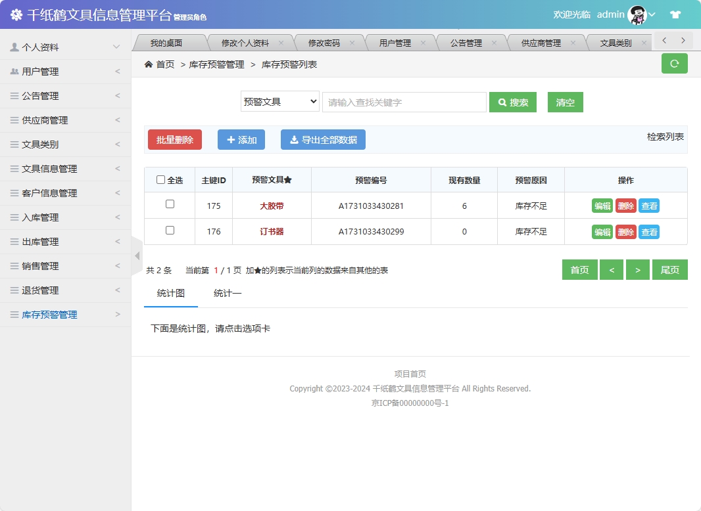
Task: Click the magnifier icon on 搜索 button
Action: point(502,102)
